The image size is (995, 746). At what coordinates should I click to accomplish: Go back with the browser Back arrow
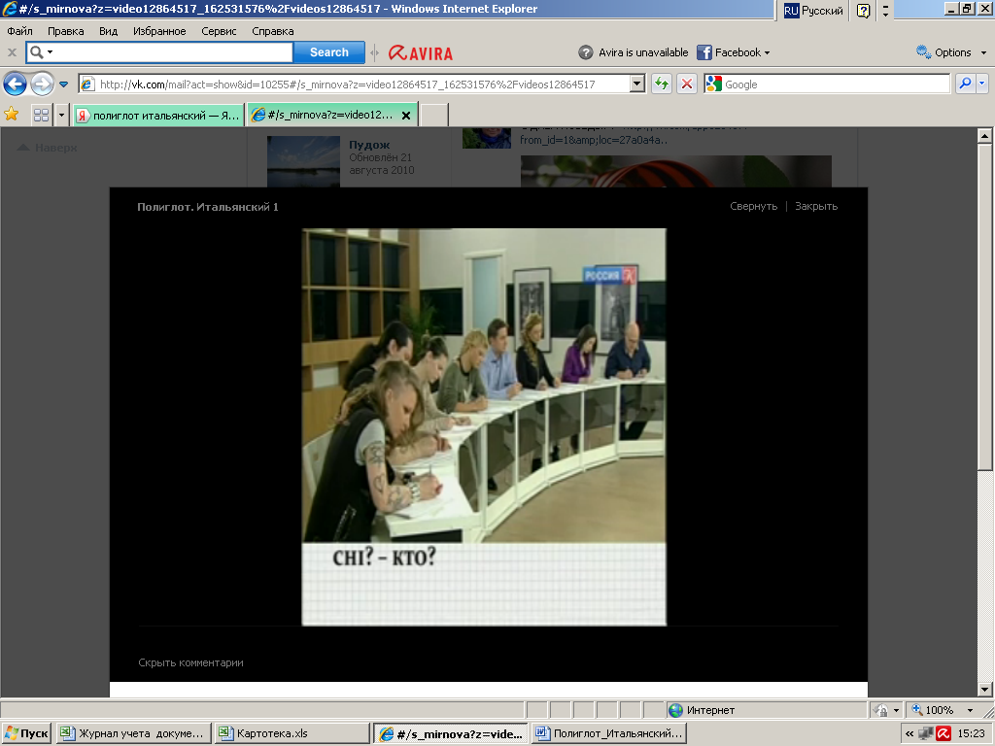coord(15,84)
